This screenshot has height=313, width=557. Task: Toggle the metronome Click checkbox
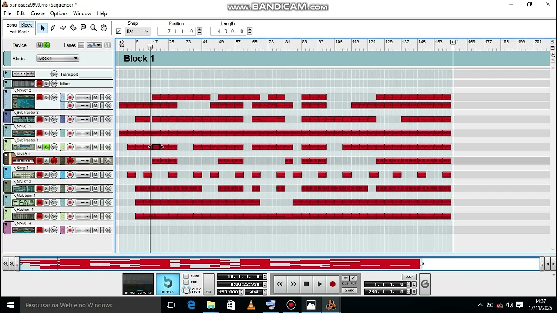click(x=186, y=276)
